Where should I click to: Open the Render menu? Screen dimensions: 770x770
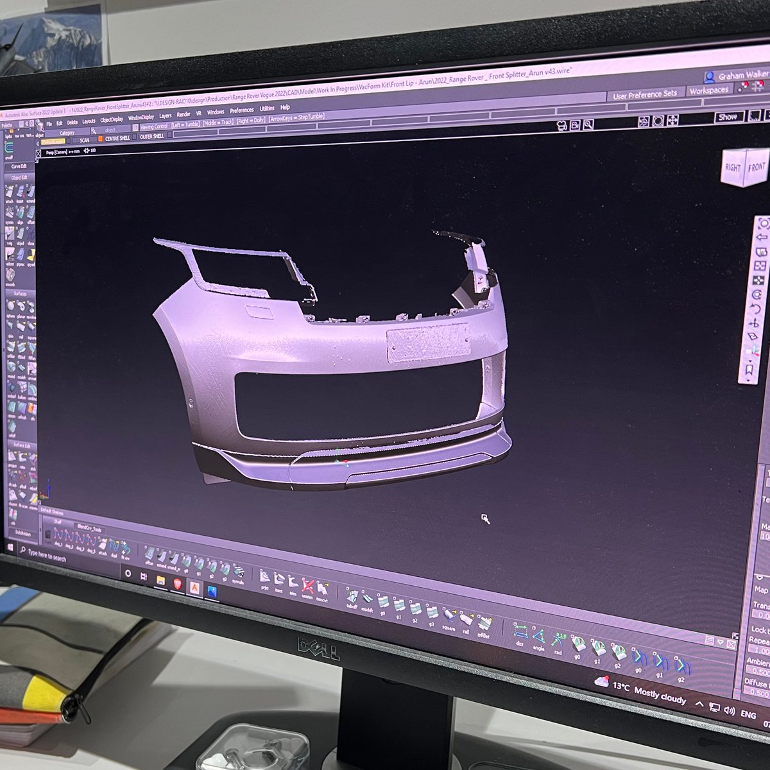(184, 114)
